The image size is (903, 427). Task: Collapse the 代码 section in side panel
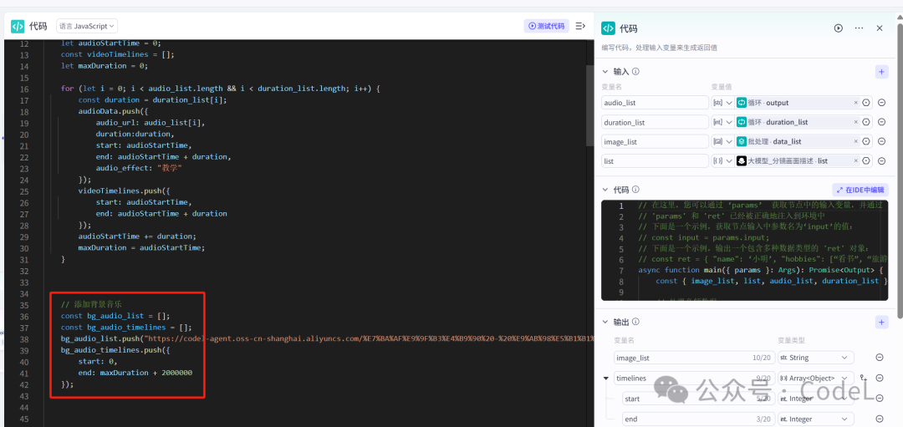(605, 190)
